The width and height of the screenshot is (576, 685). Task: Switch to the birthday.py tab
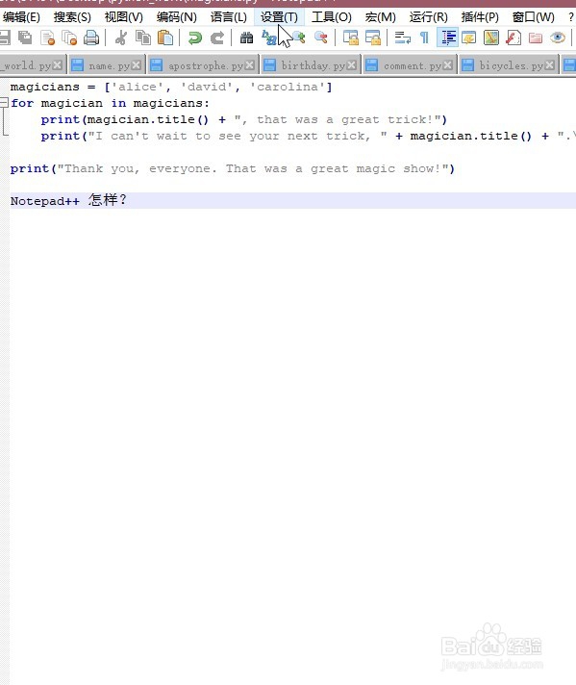pyautogui.click(x=311, y=65)
